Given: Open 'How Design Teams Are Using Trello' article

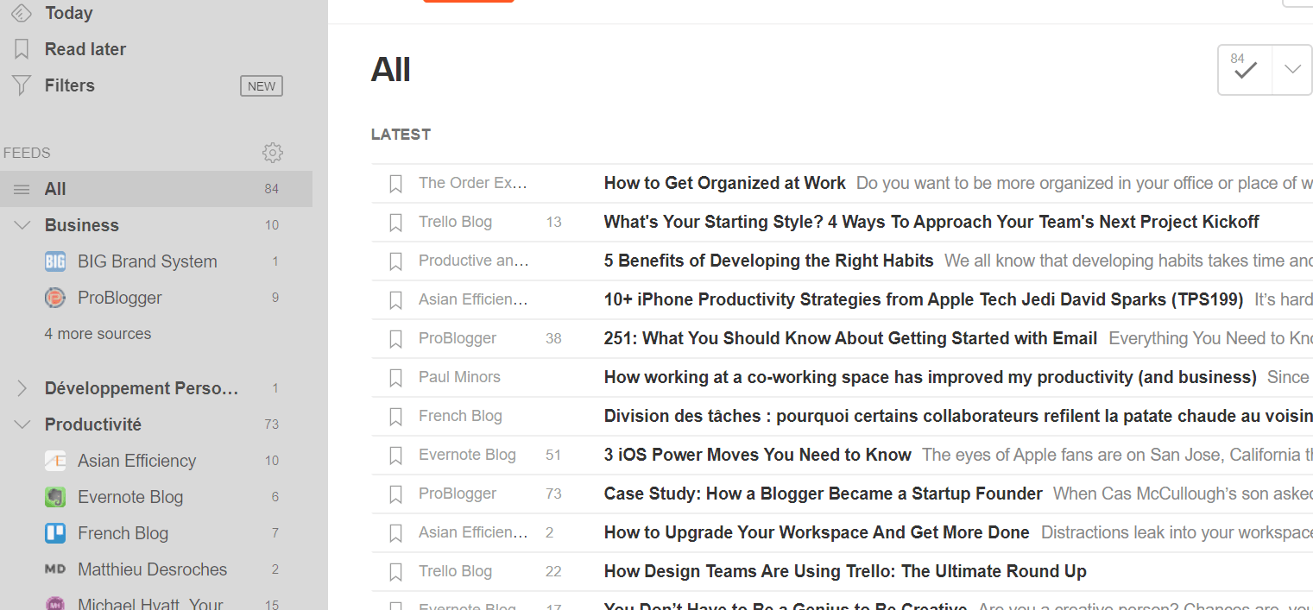Looking at the screenshot, I should click(845, 571).
